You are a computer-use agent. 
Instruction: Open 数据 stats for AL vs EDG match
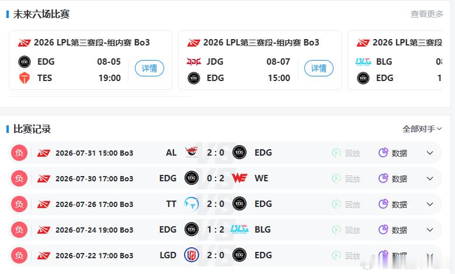pyautogui.click(x=393, y=153)
